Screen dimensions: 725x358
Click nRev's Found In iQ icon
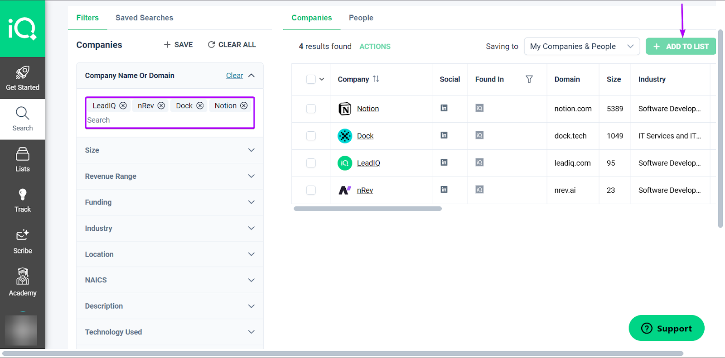pyautogui.click(x=479, y=189)
